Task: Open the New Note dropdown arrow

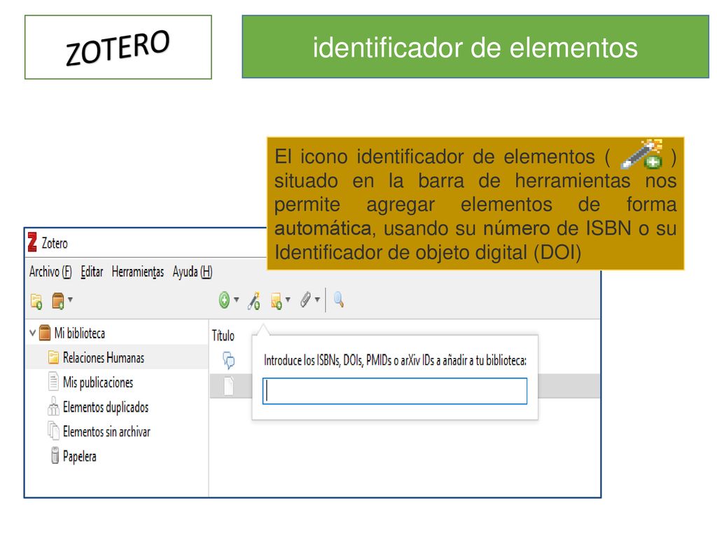Action: 288,300
